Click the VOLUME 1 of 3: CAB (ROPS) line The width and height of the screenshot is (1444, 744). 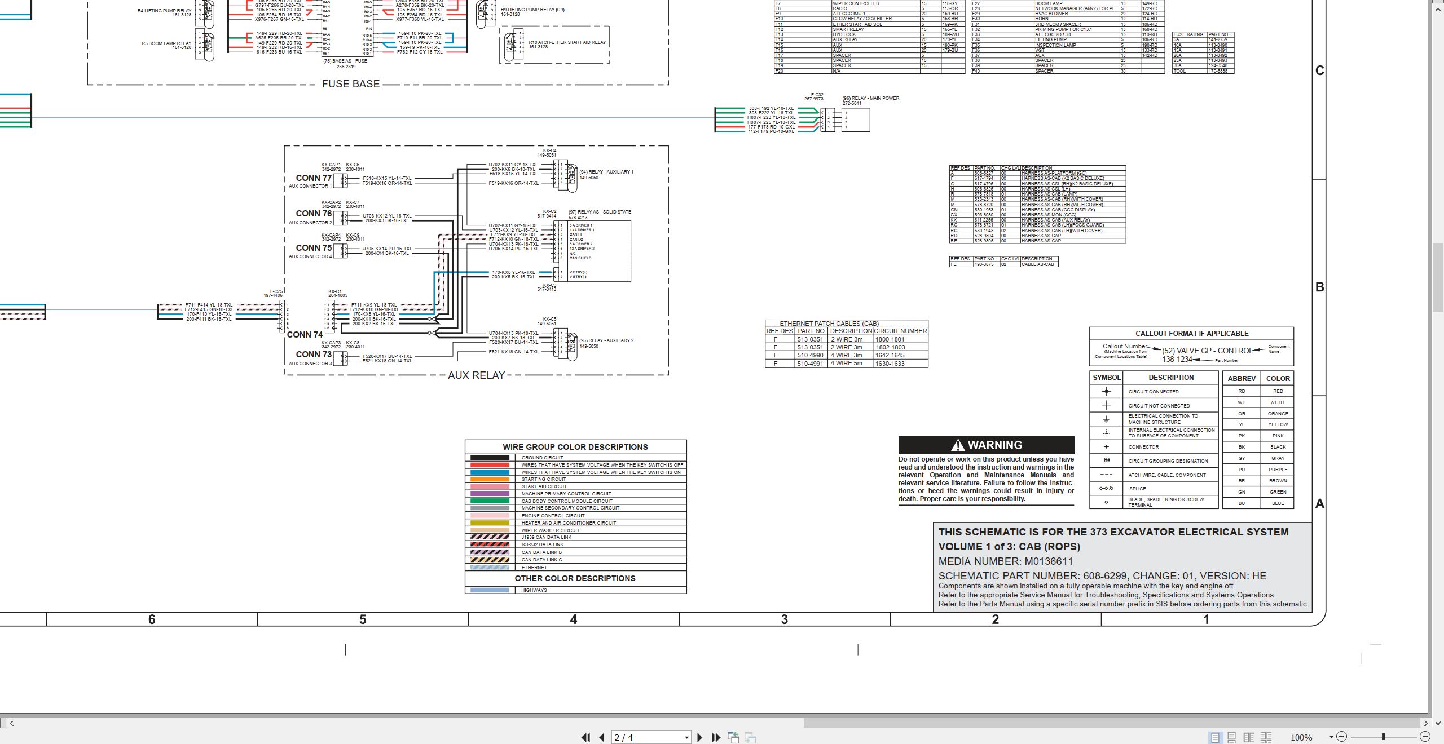1009,547
